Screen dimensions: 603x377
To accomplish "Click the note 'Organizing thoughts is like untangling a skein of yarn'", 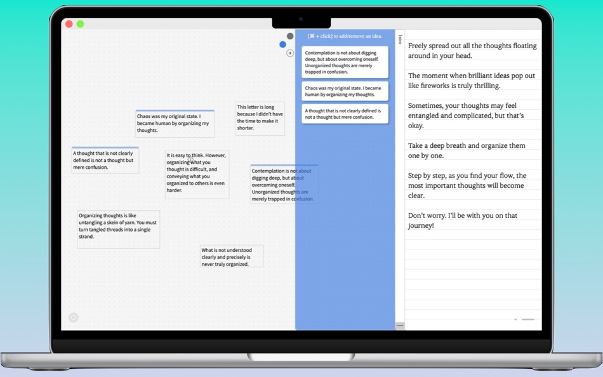I will tap(118, 228).
